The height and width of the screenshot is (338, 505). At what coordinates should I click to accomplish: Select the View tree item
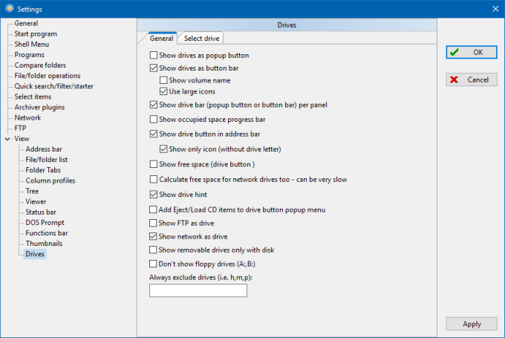point(22,139)
